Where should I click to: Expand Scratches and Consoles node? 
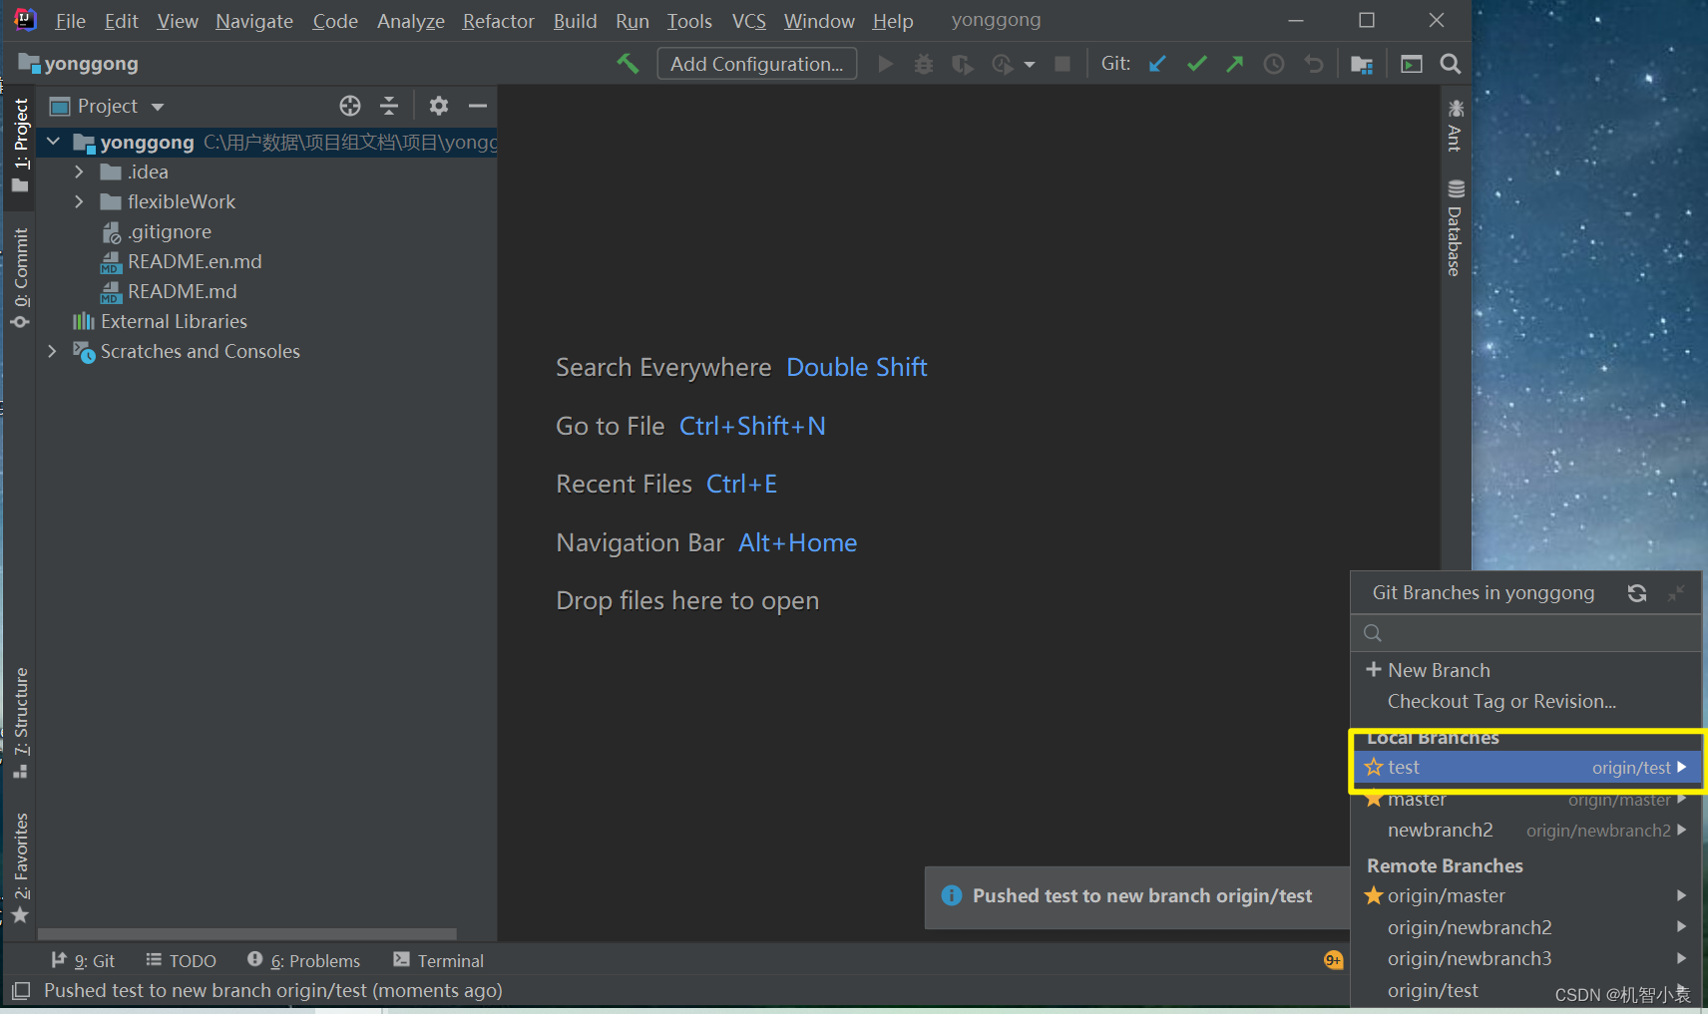(52, 351)
